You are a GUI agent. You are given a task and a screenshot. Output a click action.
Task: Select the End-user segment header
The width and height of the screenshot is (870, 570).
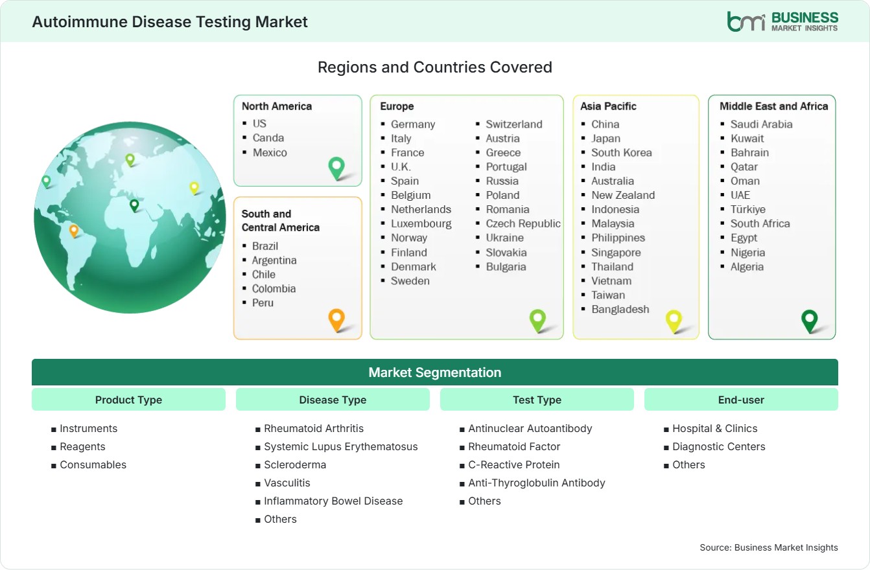[x=741, y=400]
